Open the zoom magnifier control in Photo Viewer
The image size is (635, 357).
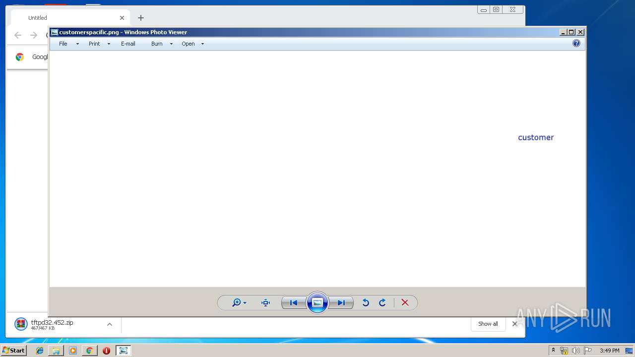point(239,302)
